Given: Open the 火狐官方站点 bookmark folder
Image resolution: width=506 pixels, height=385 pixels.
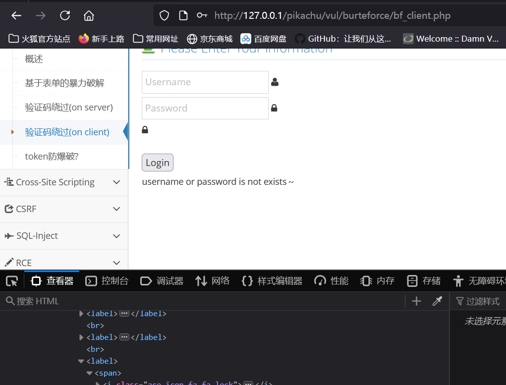Looking at the screenshot, I should tap(39, 39).
